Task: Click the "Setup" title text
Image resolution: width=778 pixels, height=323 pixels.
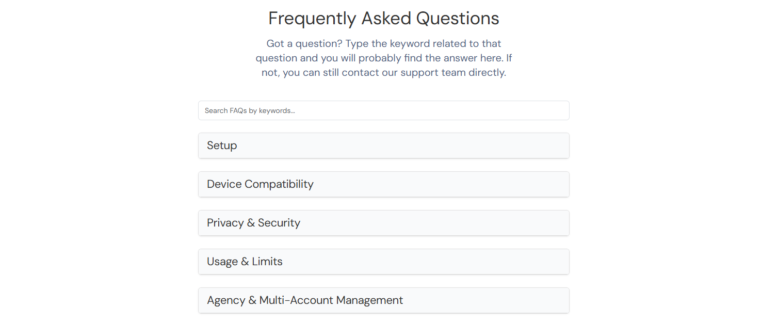Action: pyautogui.click(x=222, y=146)
